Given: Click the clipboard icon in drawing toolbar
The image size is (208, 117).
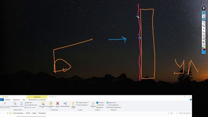Looking at the screenshot, I should pos(204,45).
